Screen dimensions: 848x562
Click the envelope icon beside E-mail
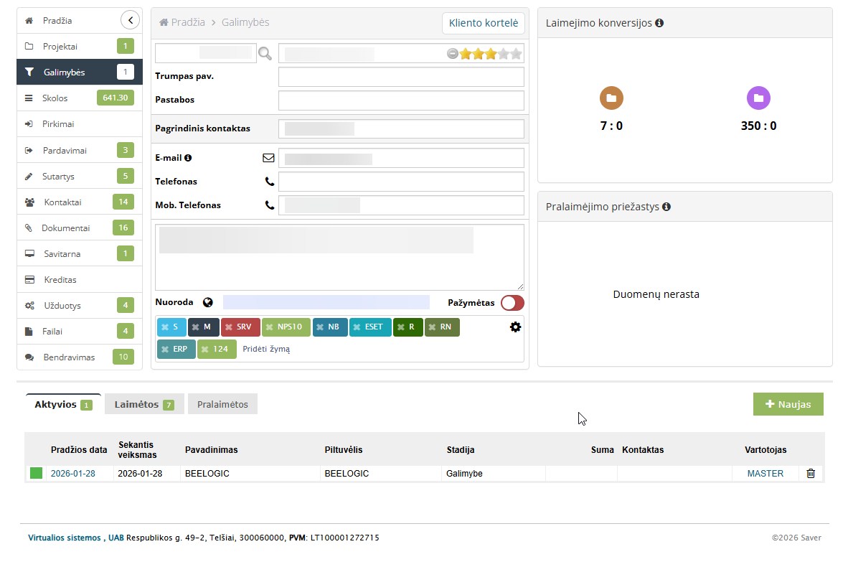[x=269, y=158]
